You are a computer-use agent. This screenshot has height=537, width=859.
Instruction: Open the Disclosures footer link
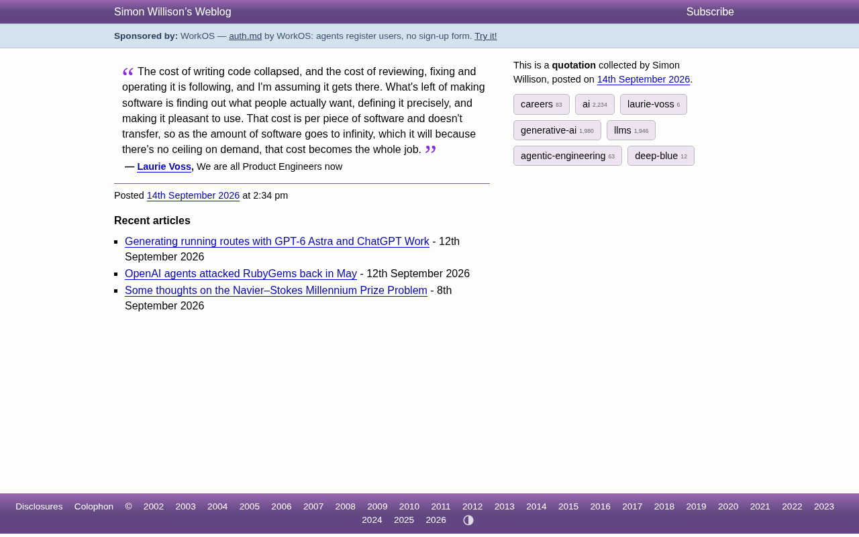coord(39,507)
